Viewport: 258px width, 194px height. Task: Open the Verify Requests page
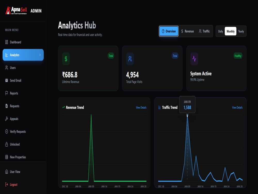click(23, 131)
